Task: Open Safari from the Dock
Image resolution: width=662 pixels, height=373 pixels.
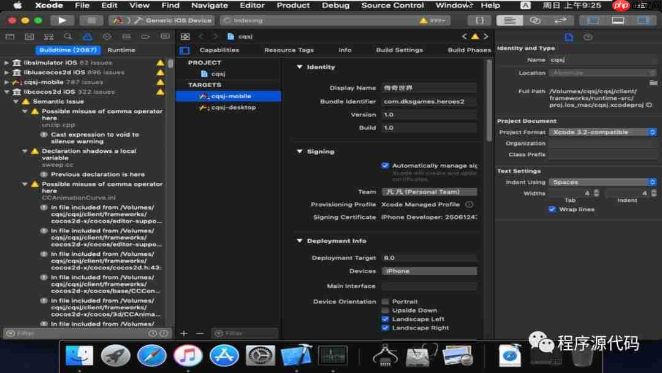Action: pos(151,356)
